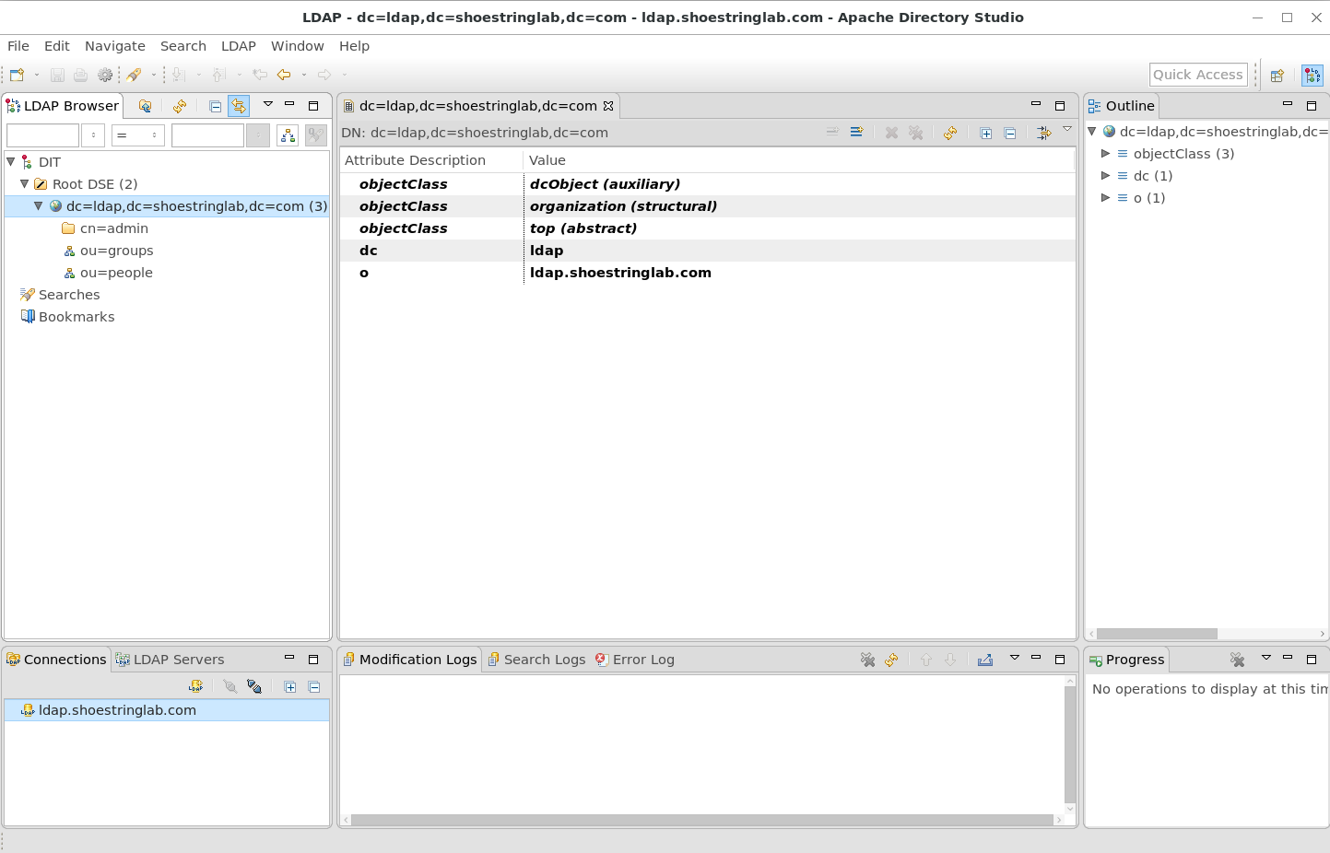Image resolution: width=1330 pixels, height=853 pixels.
Task: Select the Connections tab
Action: coord(56,660)
